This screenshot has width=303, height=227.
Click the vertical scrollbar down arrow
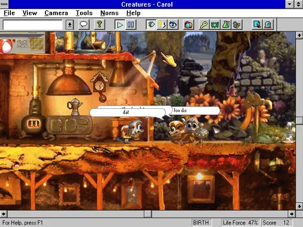[299, 206]
